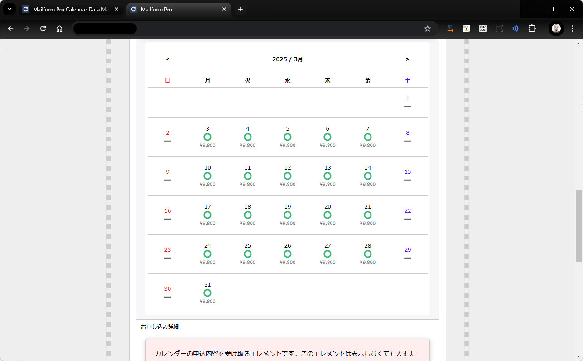Open the Extensions puzzle menu

point(532,29)
